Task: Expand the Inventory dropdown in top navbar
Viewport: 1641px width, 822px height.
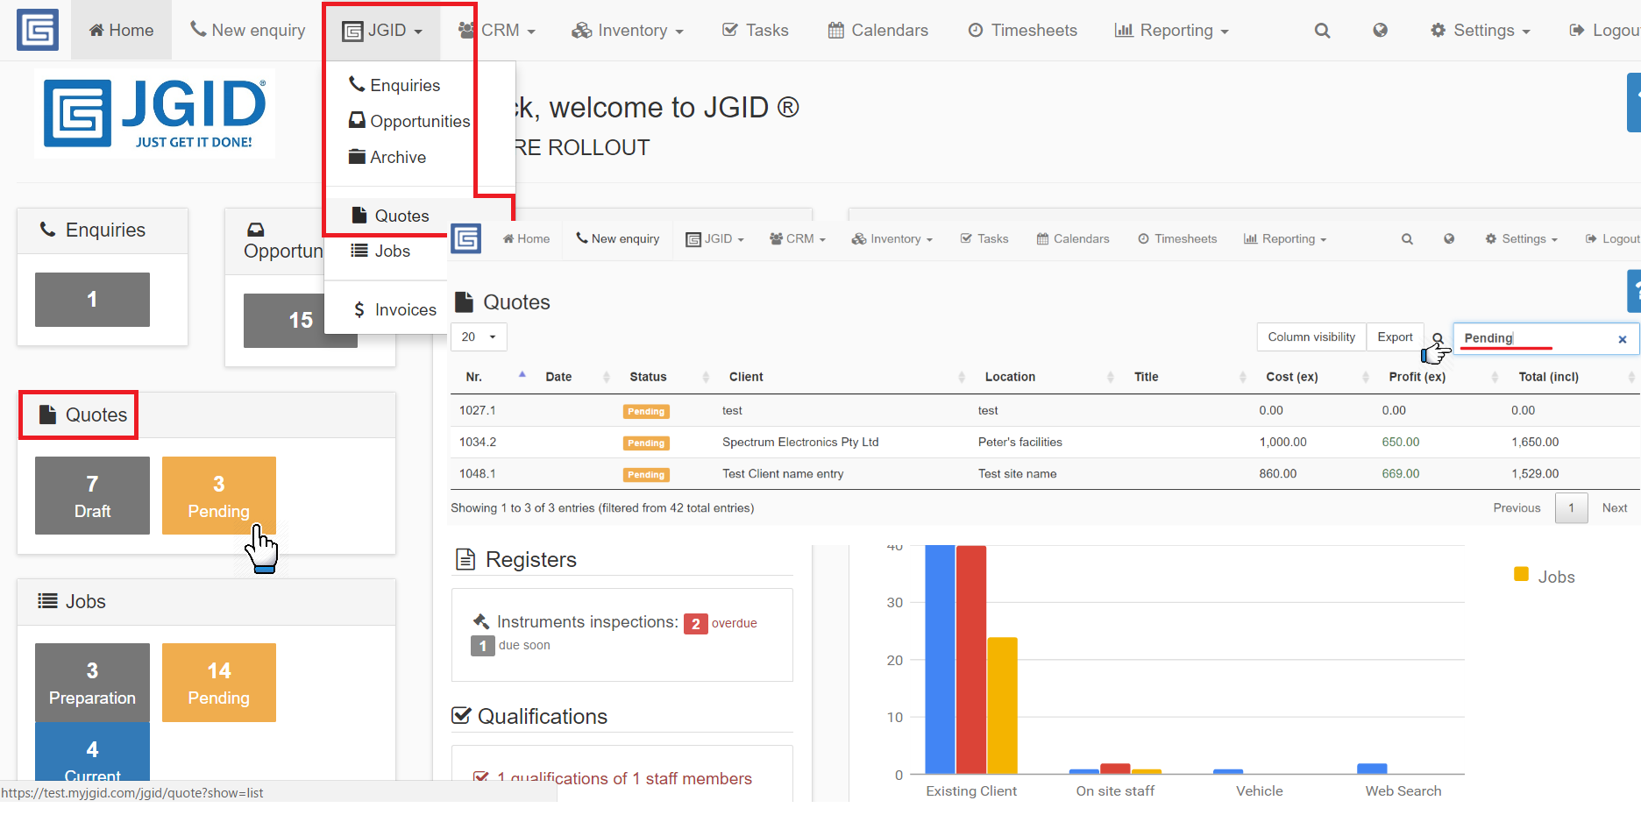Action: 627,31
